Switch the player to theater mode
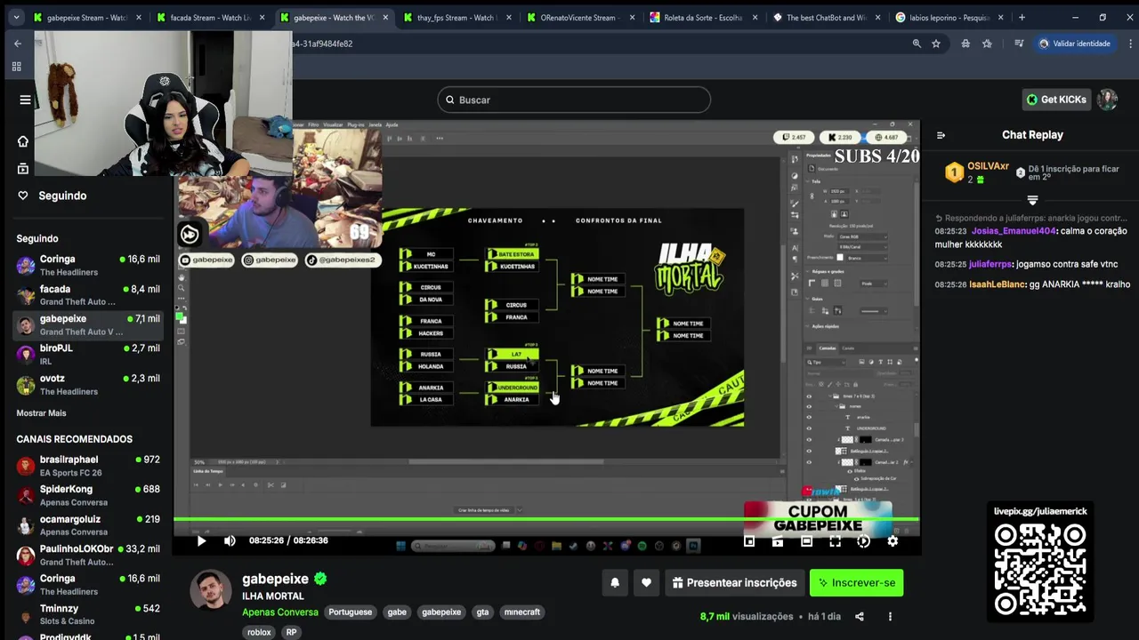 coord(806,540)
